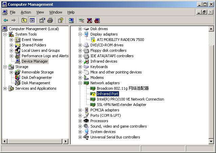Expand the Disk drives category

pos(80,29)
